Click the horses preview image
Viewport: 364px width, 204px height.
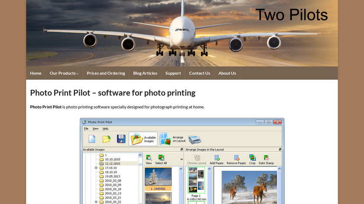point(249,188)
